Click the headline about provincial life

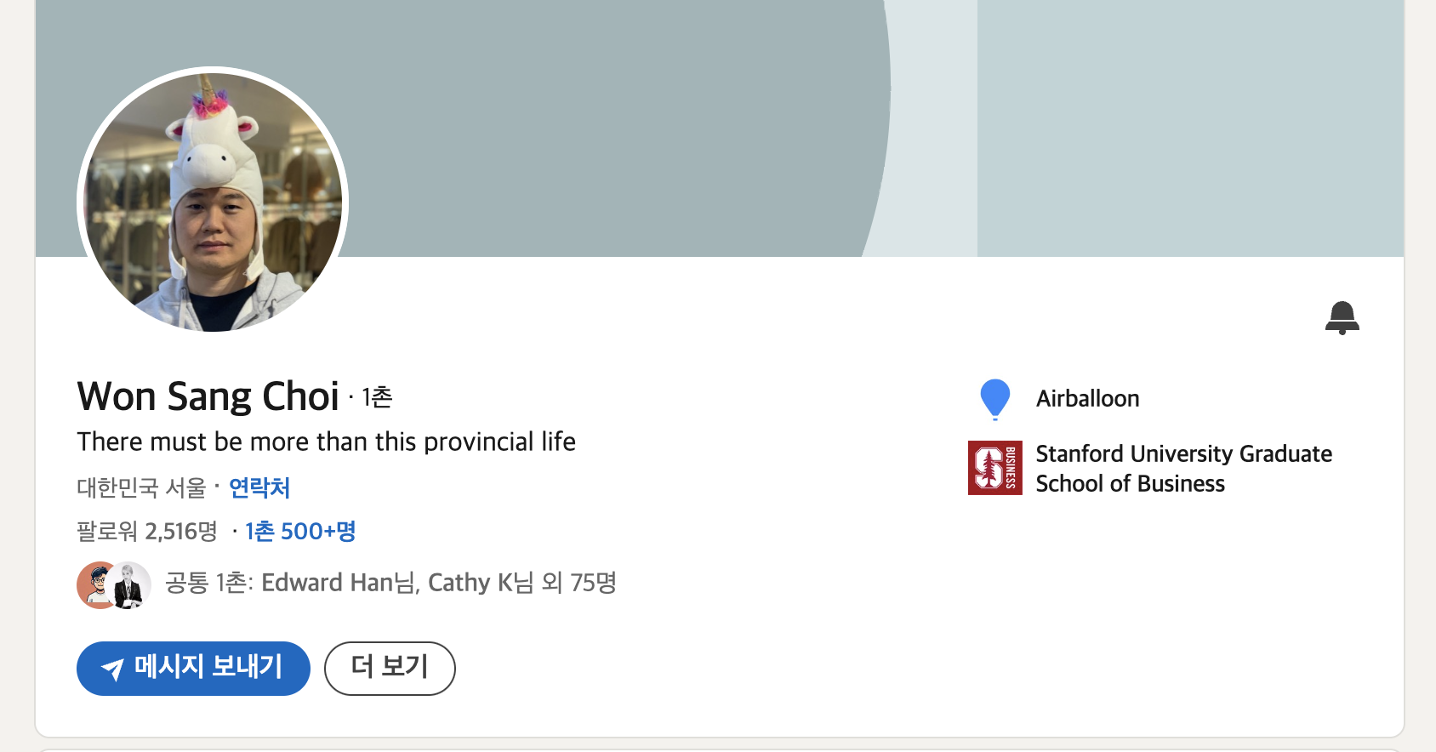pyautogui.click(x=326, y=442)
